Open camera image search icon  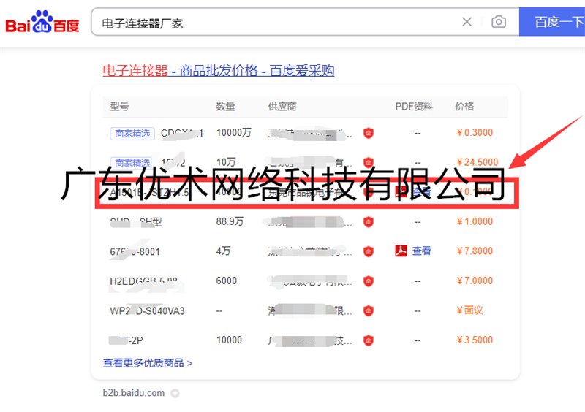tap(499, 22)
